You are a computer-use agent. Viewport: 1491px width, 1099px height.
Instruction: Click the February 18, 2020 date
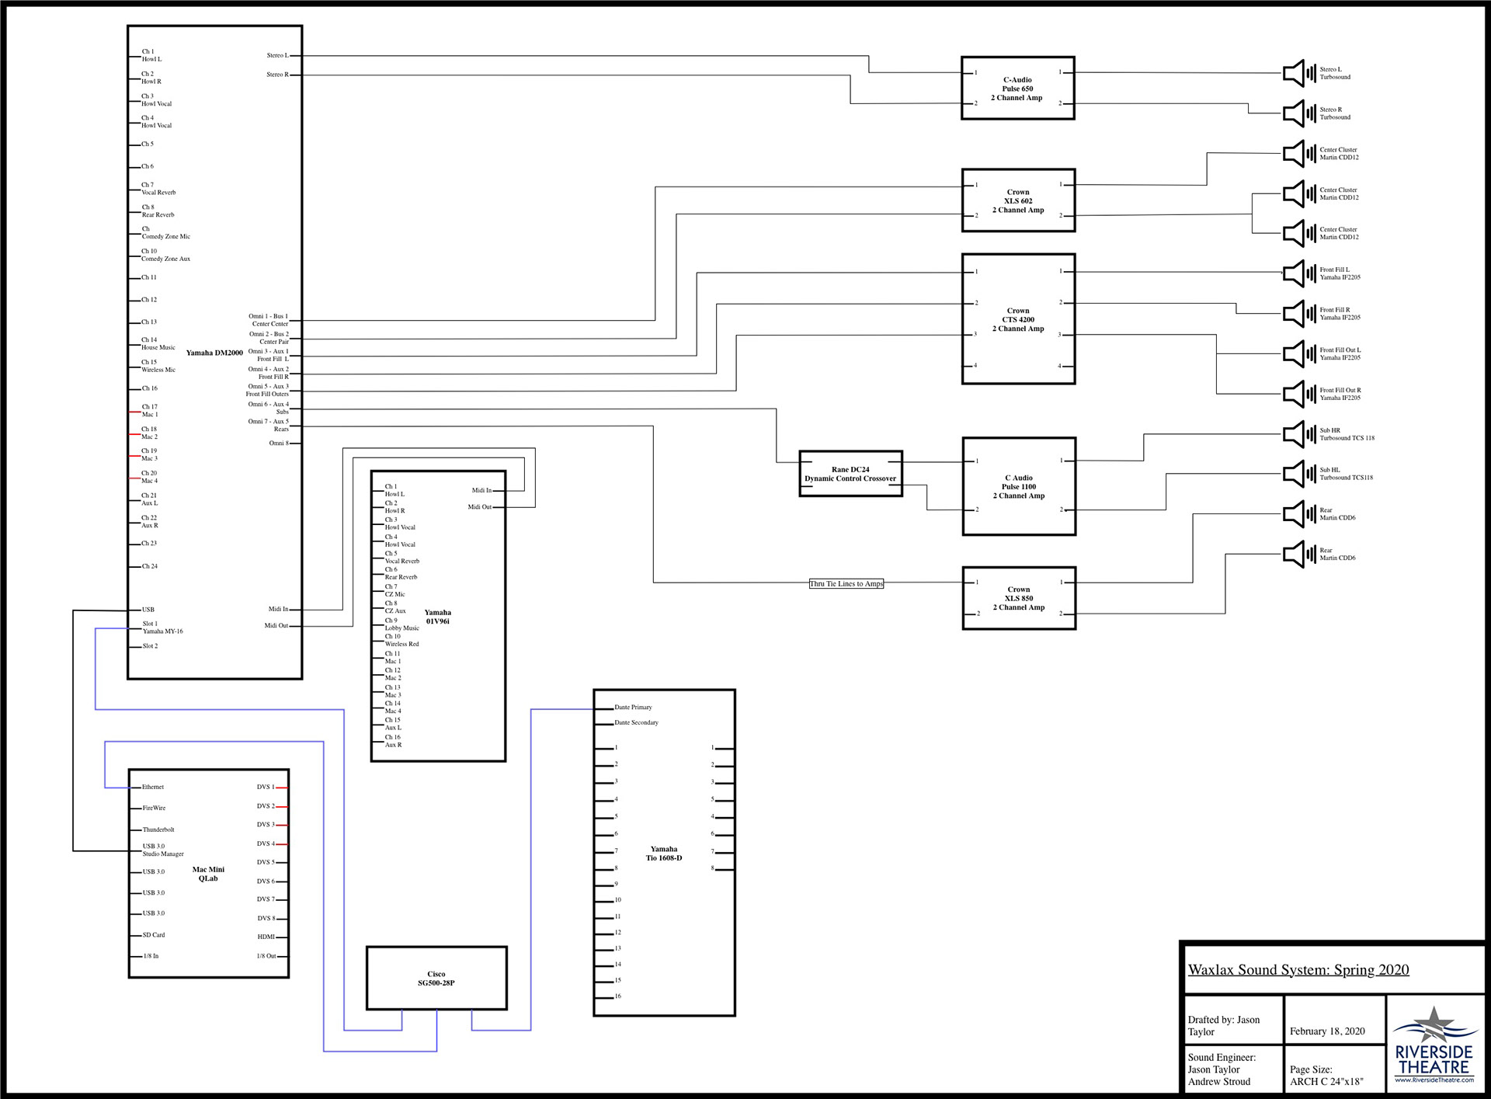click(1327, 1031)
